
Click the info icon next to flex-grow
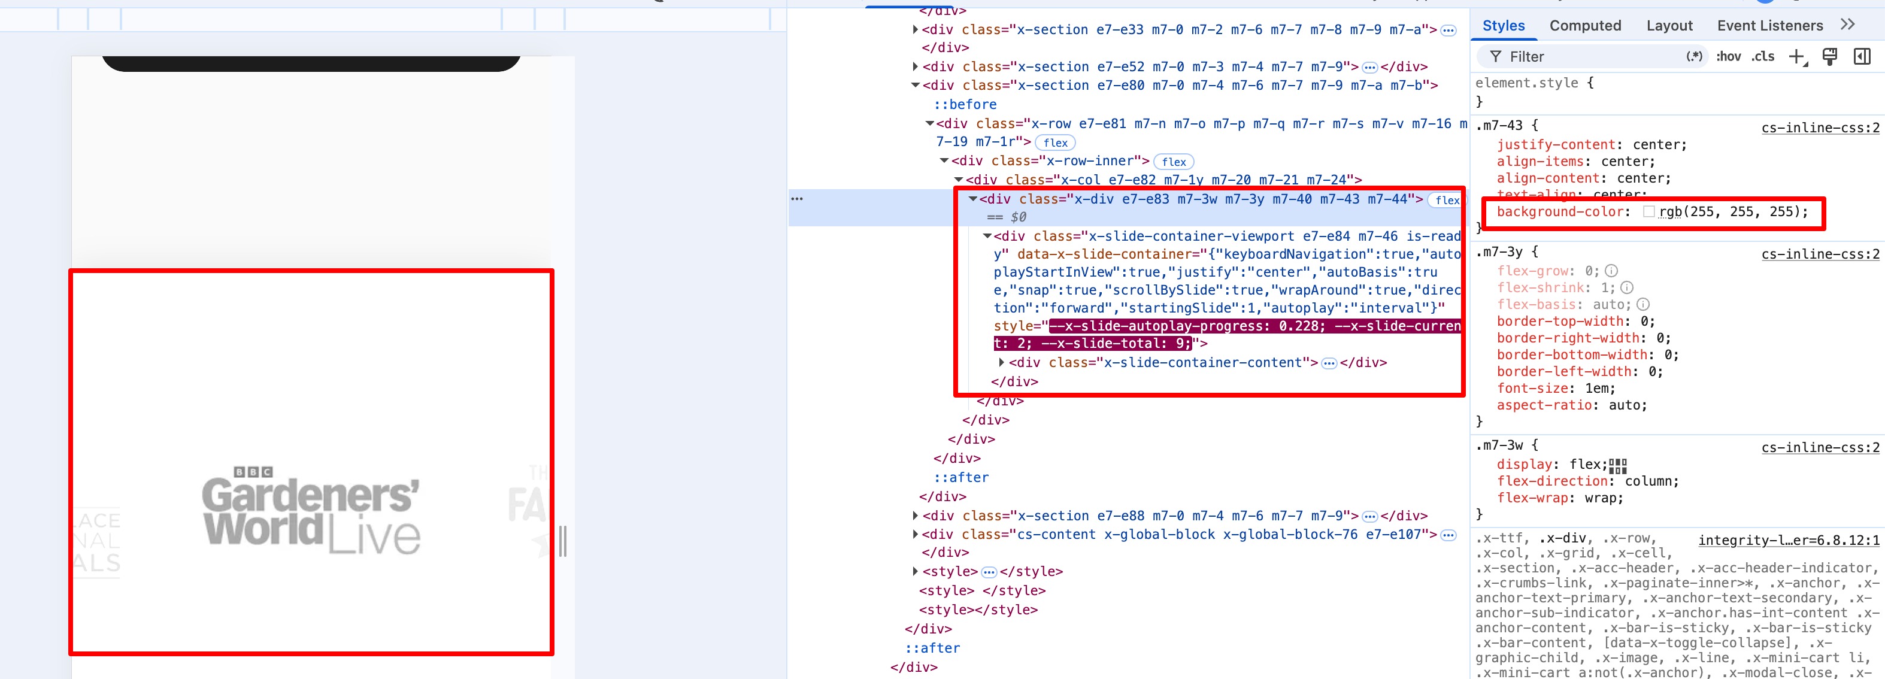tap(1611, 271)
